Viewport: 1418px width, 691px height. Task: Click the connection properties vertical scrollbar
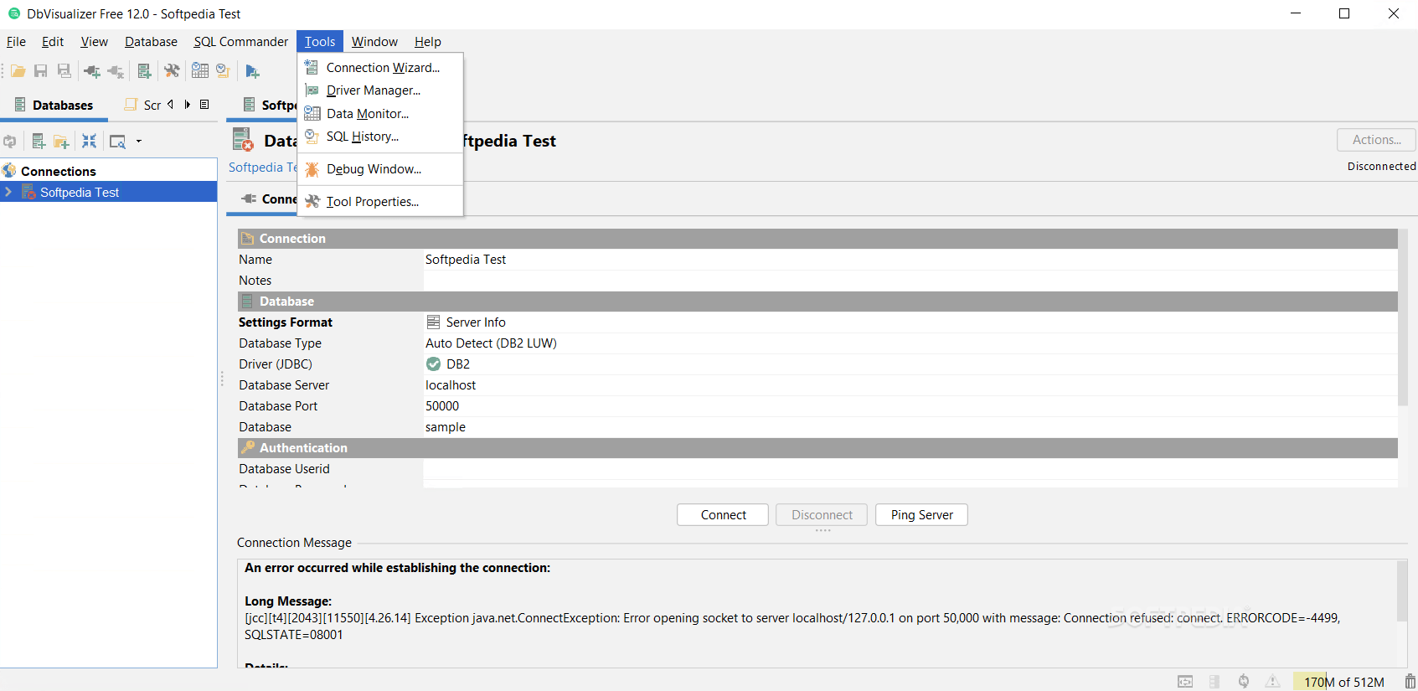[1403, 318]
